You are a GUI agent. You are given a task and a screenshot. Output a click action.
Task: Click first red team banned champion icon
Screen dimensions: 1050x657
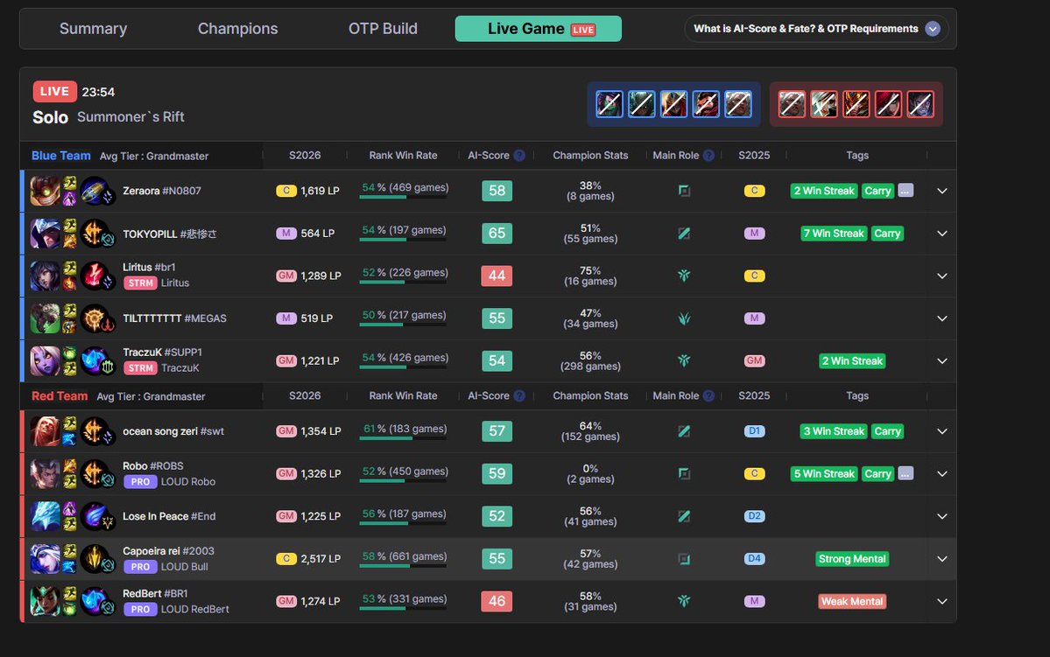click(x=792, y=104)
